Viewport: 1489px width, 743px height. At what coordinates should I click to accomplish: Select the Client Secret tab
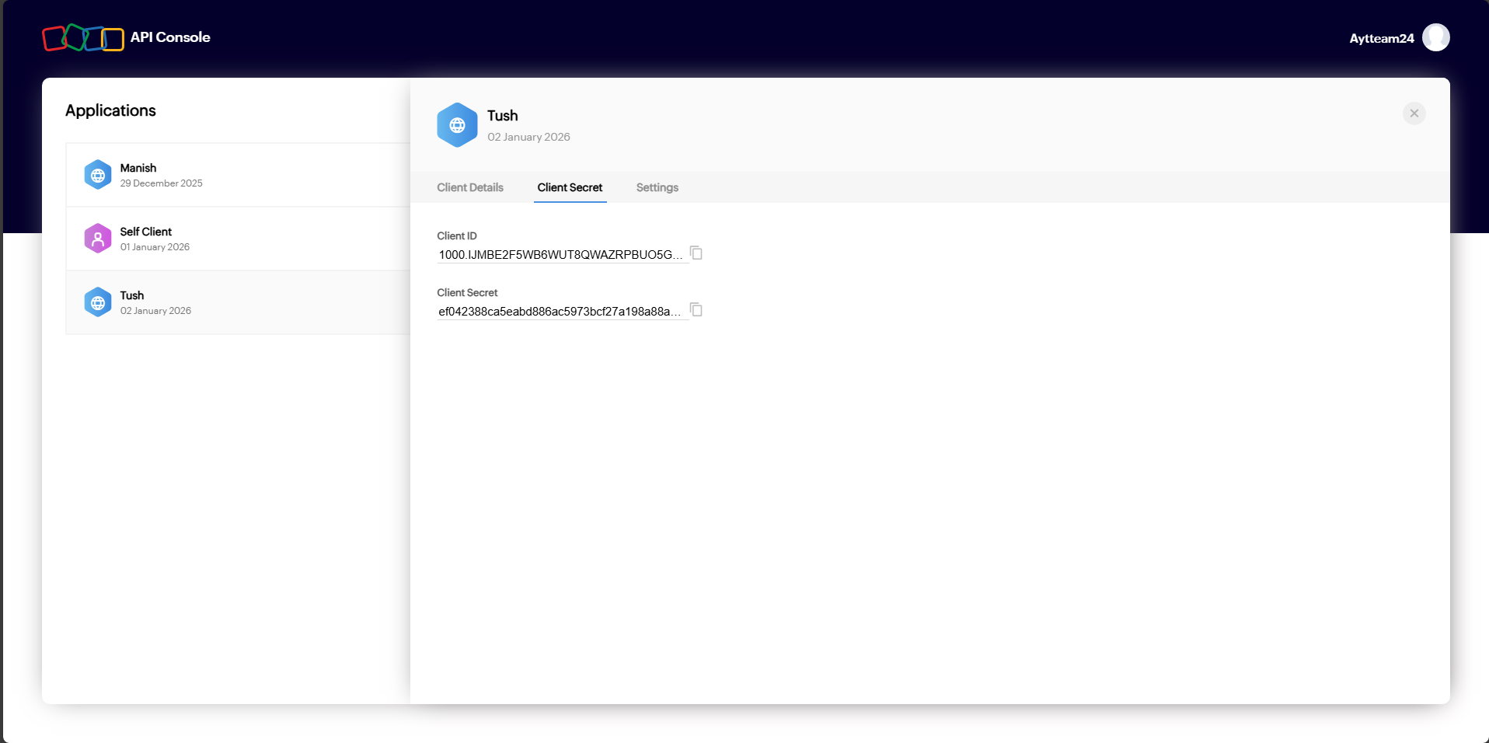click(570, 187)
